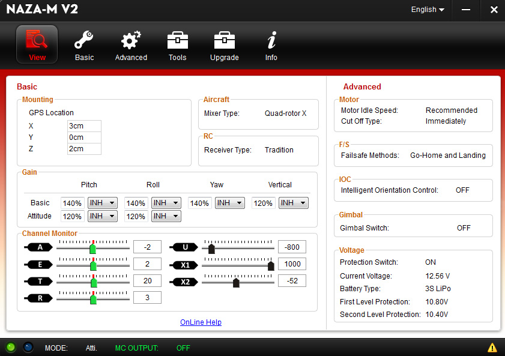Click the channel X1 value 1000 box
The height and width of the screenshot is (356, 505).
pyautogui.click(x=292, y=264)
